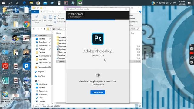This screenshot has width=194, height=109.
Task: Open the File tab in File Explorer
Action: [x=35, y=12]
